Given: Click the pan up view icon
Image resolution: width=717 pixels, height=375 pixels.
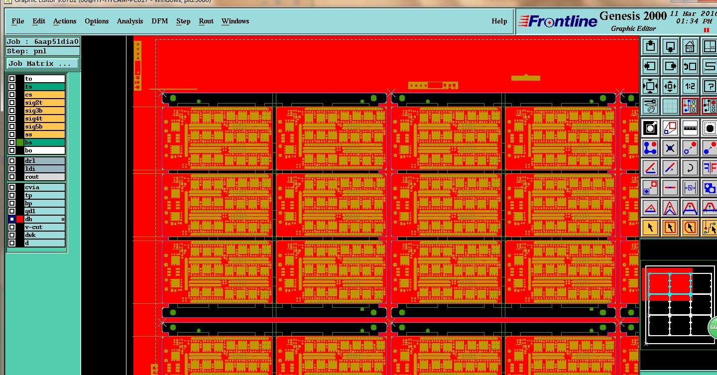Looking at the screenshot, I should click(x=650, y=47).
